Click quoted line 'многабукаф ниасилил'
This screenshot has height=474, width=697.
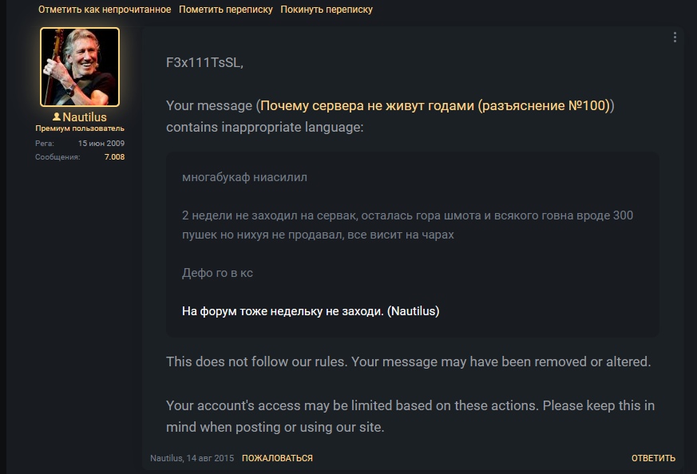(244, 177)
